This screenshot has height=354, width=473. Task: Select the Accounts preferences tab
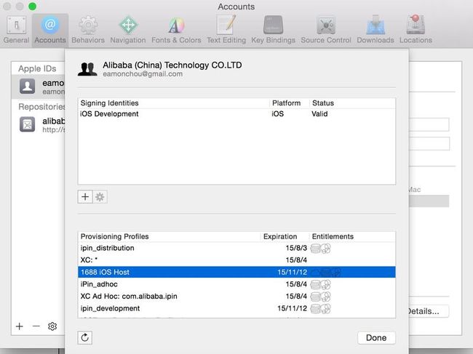pyautogui.click(x=50, y=30)
